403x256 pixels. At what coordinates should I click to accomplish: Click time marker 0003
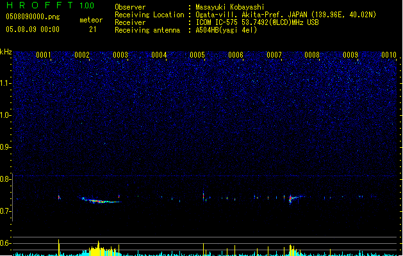click(x=120, y=55)
